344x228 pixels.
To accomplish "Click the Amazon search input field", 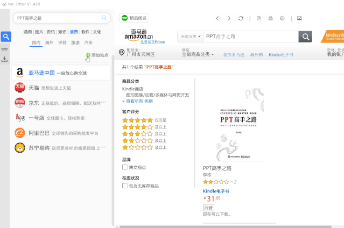I will [250, 37].
